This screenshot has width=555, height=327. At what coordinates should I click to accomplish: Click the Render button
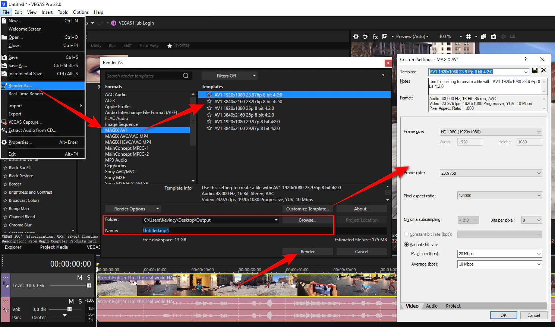[308, 252]
